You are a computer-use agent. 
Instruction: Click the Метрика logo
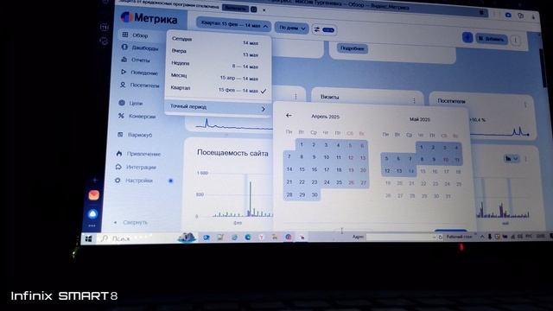[x=149, y=17]
